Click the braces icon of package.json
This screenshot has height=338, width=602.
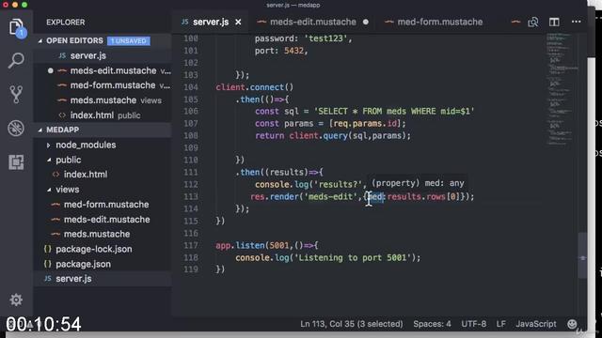tap(48, 264)
